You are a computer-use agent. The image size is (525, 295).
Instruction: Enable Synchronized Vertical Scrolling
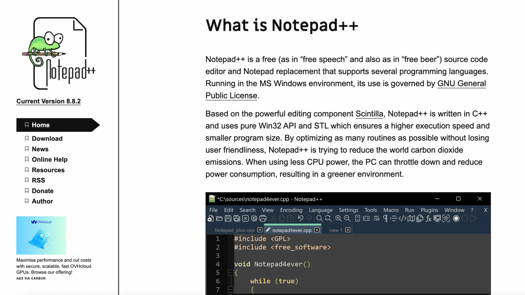358,219
